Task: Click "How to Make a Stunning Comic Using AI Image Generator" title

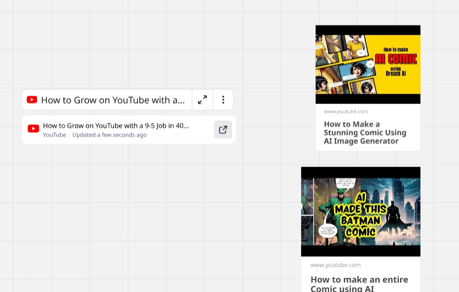Action: pos(365,133)
